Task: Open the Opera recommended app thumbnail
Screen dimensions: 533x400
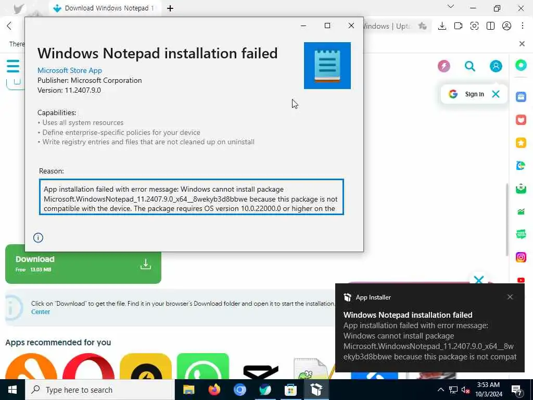Action: 88,366
